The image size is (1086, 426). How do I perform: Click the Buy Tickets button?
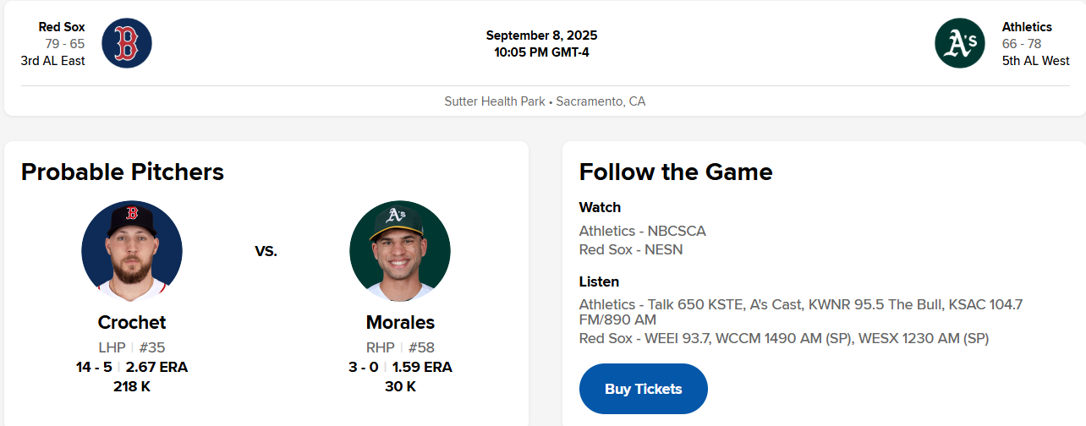[643, 389]
